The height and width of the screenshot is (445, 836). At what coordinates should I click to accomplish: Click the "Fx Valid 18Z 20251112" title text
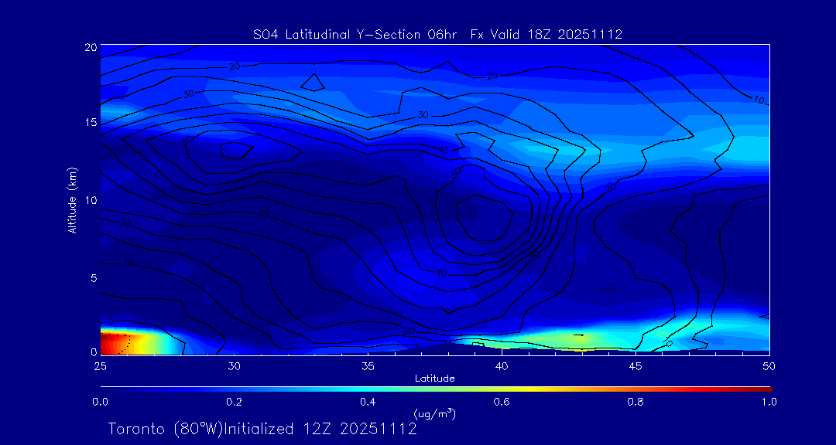point(546,35)
